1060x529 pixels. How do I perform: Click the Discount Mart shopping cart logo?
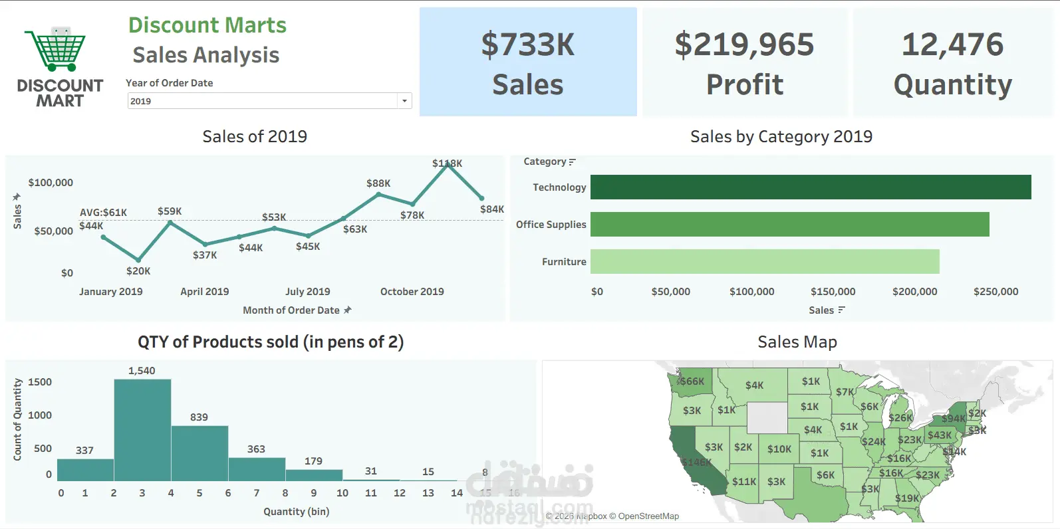tap(60, 67)
